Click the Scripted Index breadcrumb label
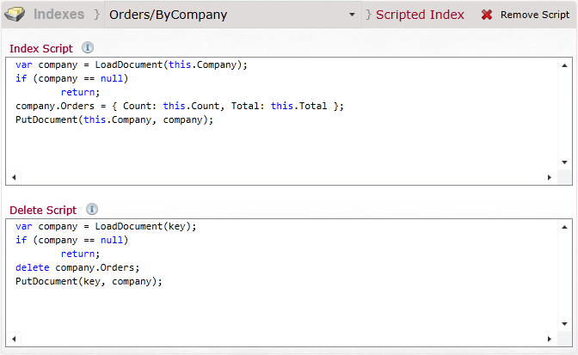 [x=420, y=15]
